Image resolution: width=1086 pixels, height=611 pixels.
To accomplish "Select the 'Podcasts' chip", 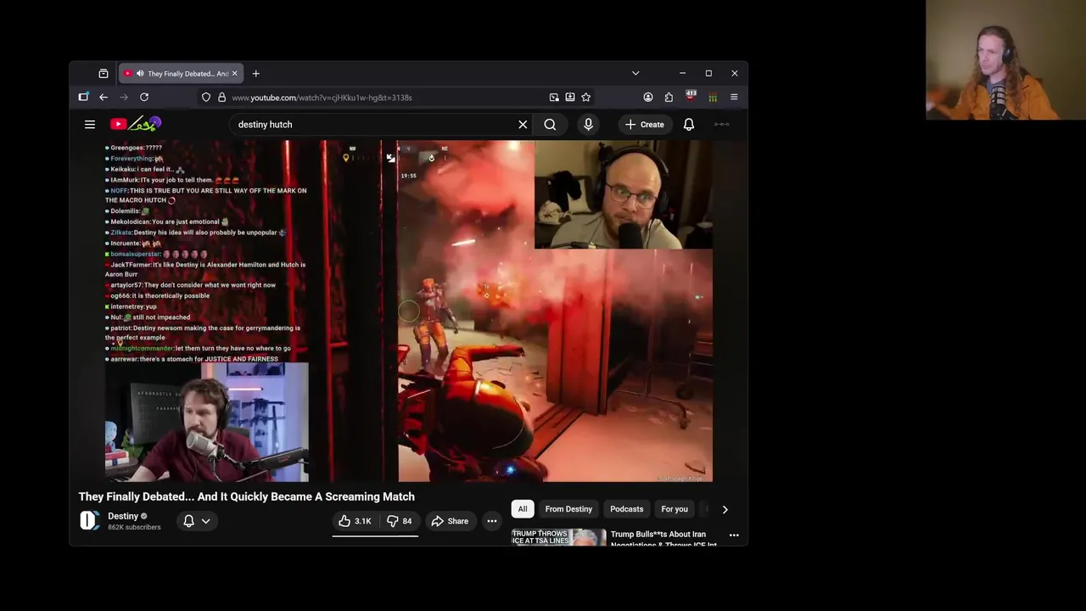I will [627, 509].
